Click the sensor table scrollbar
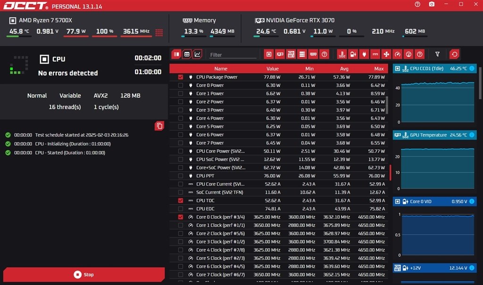 387,105
